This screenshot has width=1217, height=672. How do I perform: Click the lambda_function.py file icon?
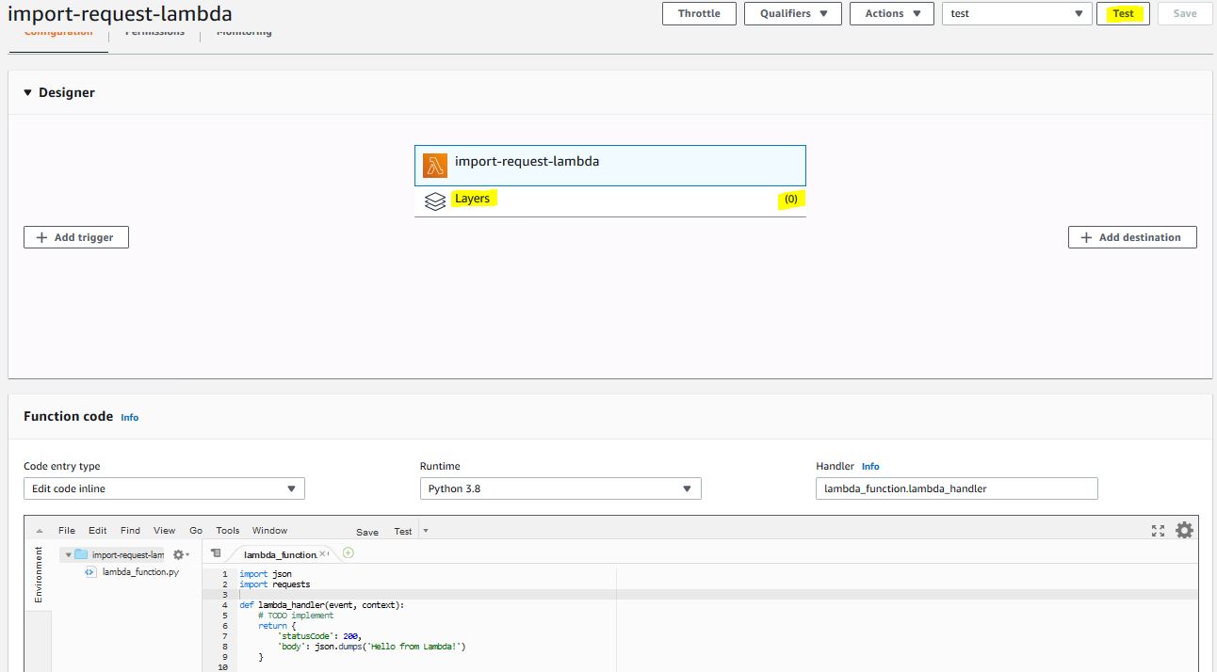point(90,571)
